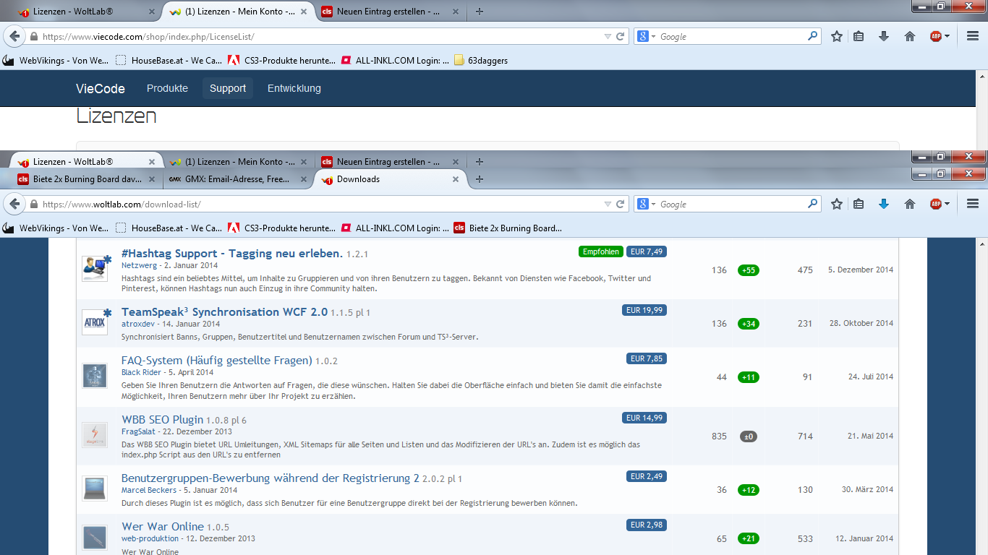988x555 pixels.
Task: Click the green Empfohlen badge
Action: (600, 251)
